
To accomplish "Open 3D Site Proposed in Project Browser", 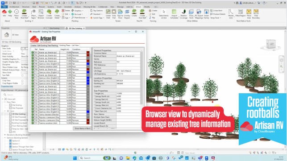I will (19, 117).
